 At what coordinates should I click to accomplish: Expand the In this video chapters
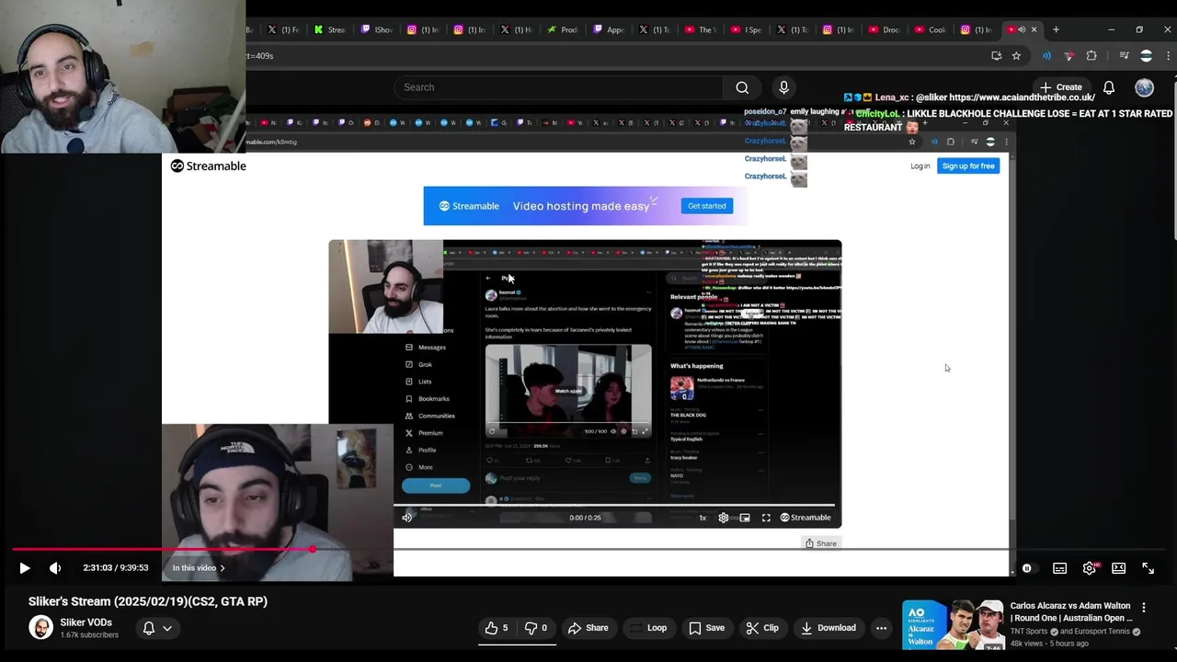199,568
